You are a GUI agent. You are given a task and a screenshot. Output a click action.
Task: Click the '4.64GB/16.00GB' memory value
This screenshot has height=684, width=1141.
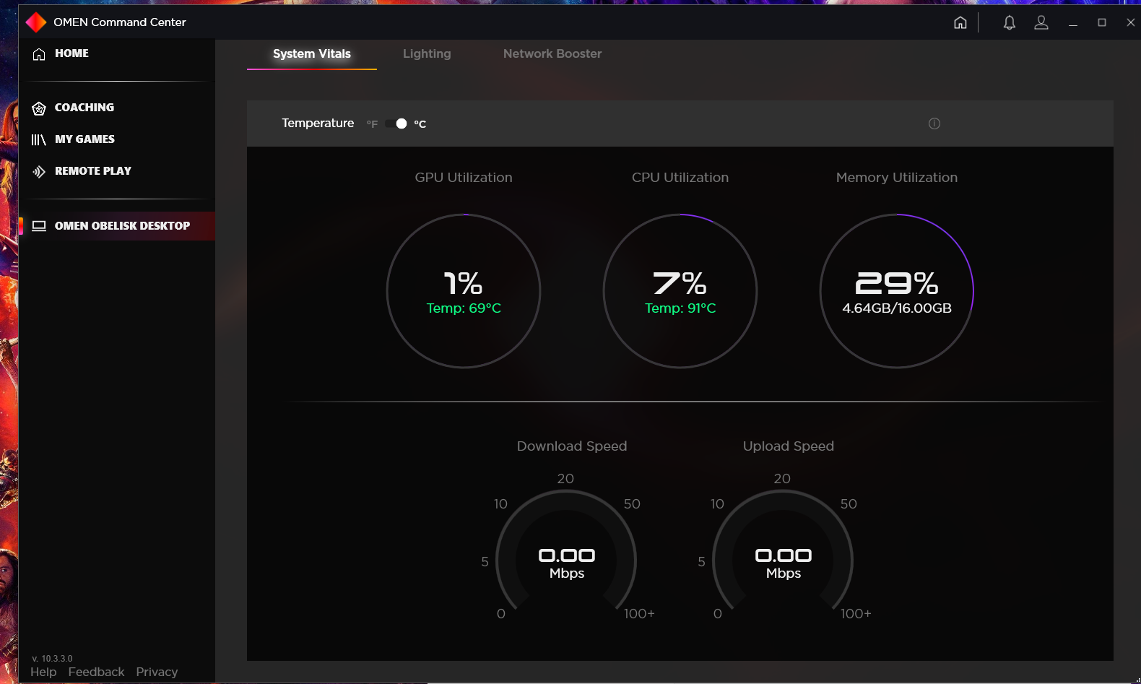pos(897,308)
